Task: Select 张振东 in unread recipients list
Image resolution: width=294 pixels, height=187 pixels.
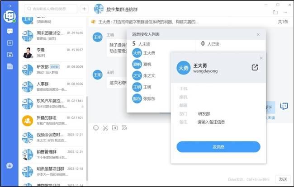Action: click(x=144, y=98)
